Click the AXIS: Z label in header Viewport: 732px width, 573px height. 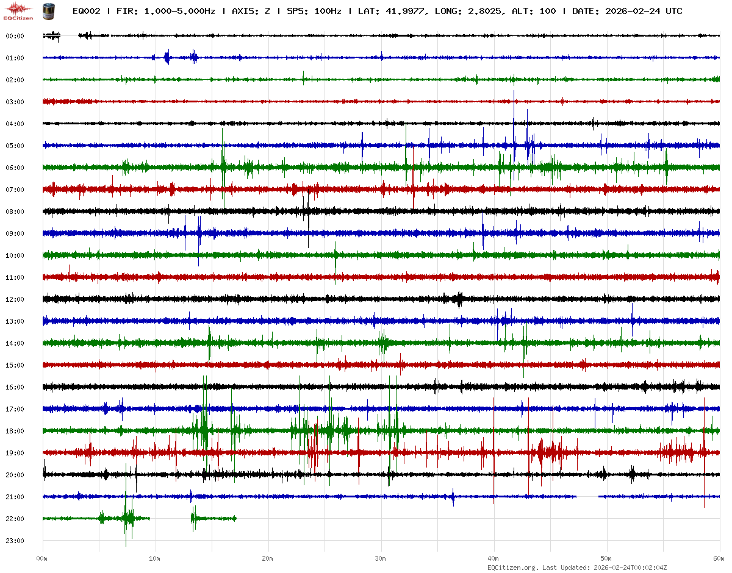(250, 12)
